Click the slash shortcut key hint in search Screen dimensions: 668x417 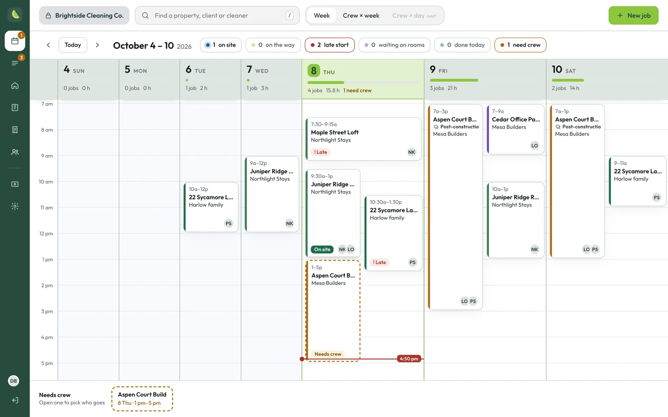pos(289,15)
